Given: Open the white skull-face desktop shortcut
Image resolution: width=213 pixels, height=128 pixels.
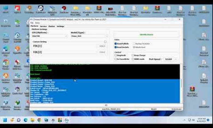Looking at the screenshot, I should coord(41,10).
